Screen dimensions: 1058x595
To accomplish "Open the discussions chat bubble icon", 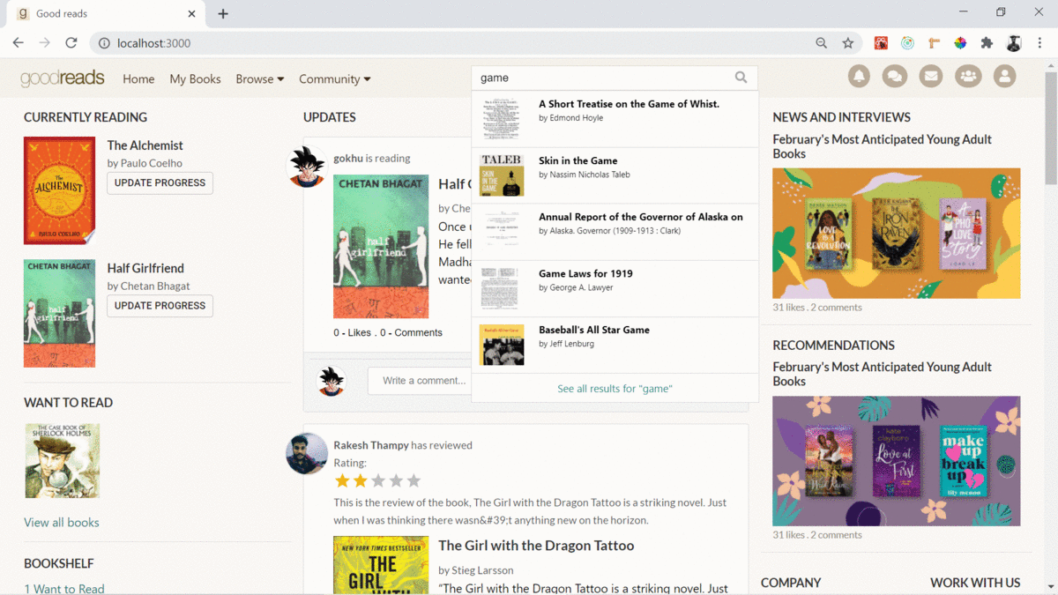I will tap(895, 77).
